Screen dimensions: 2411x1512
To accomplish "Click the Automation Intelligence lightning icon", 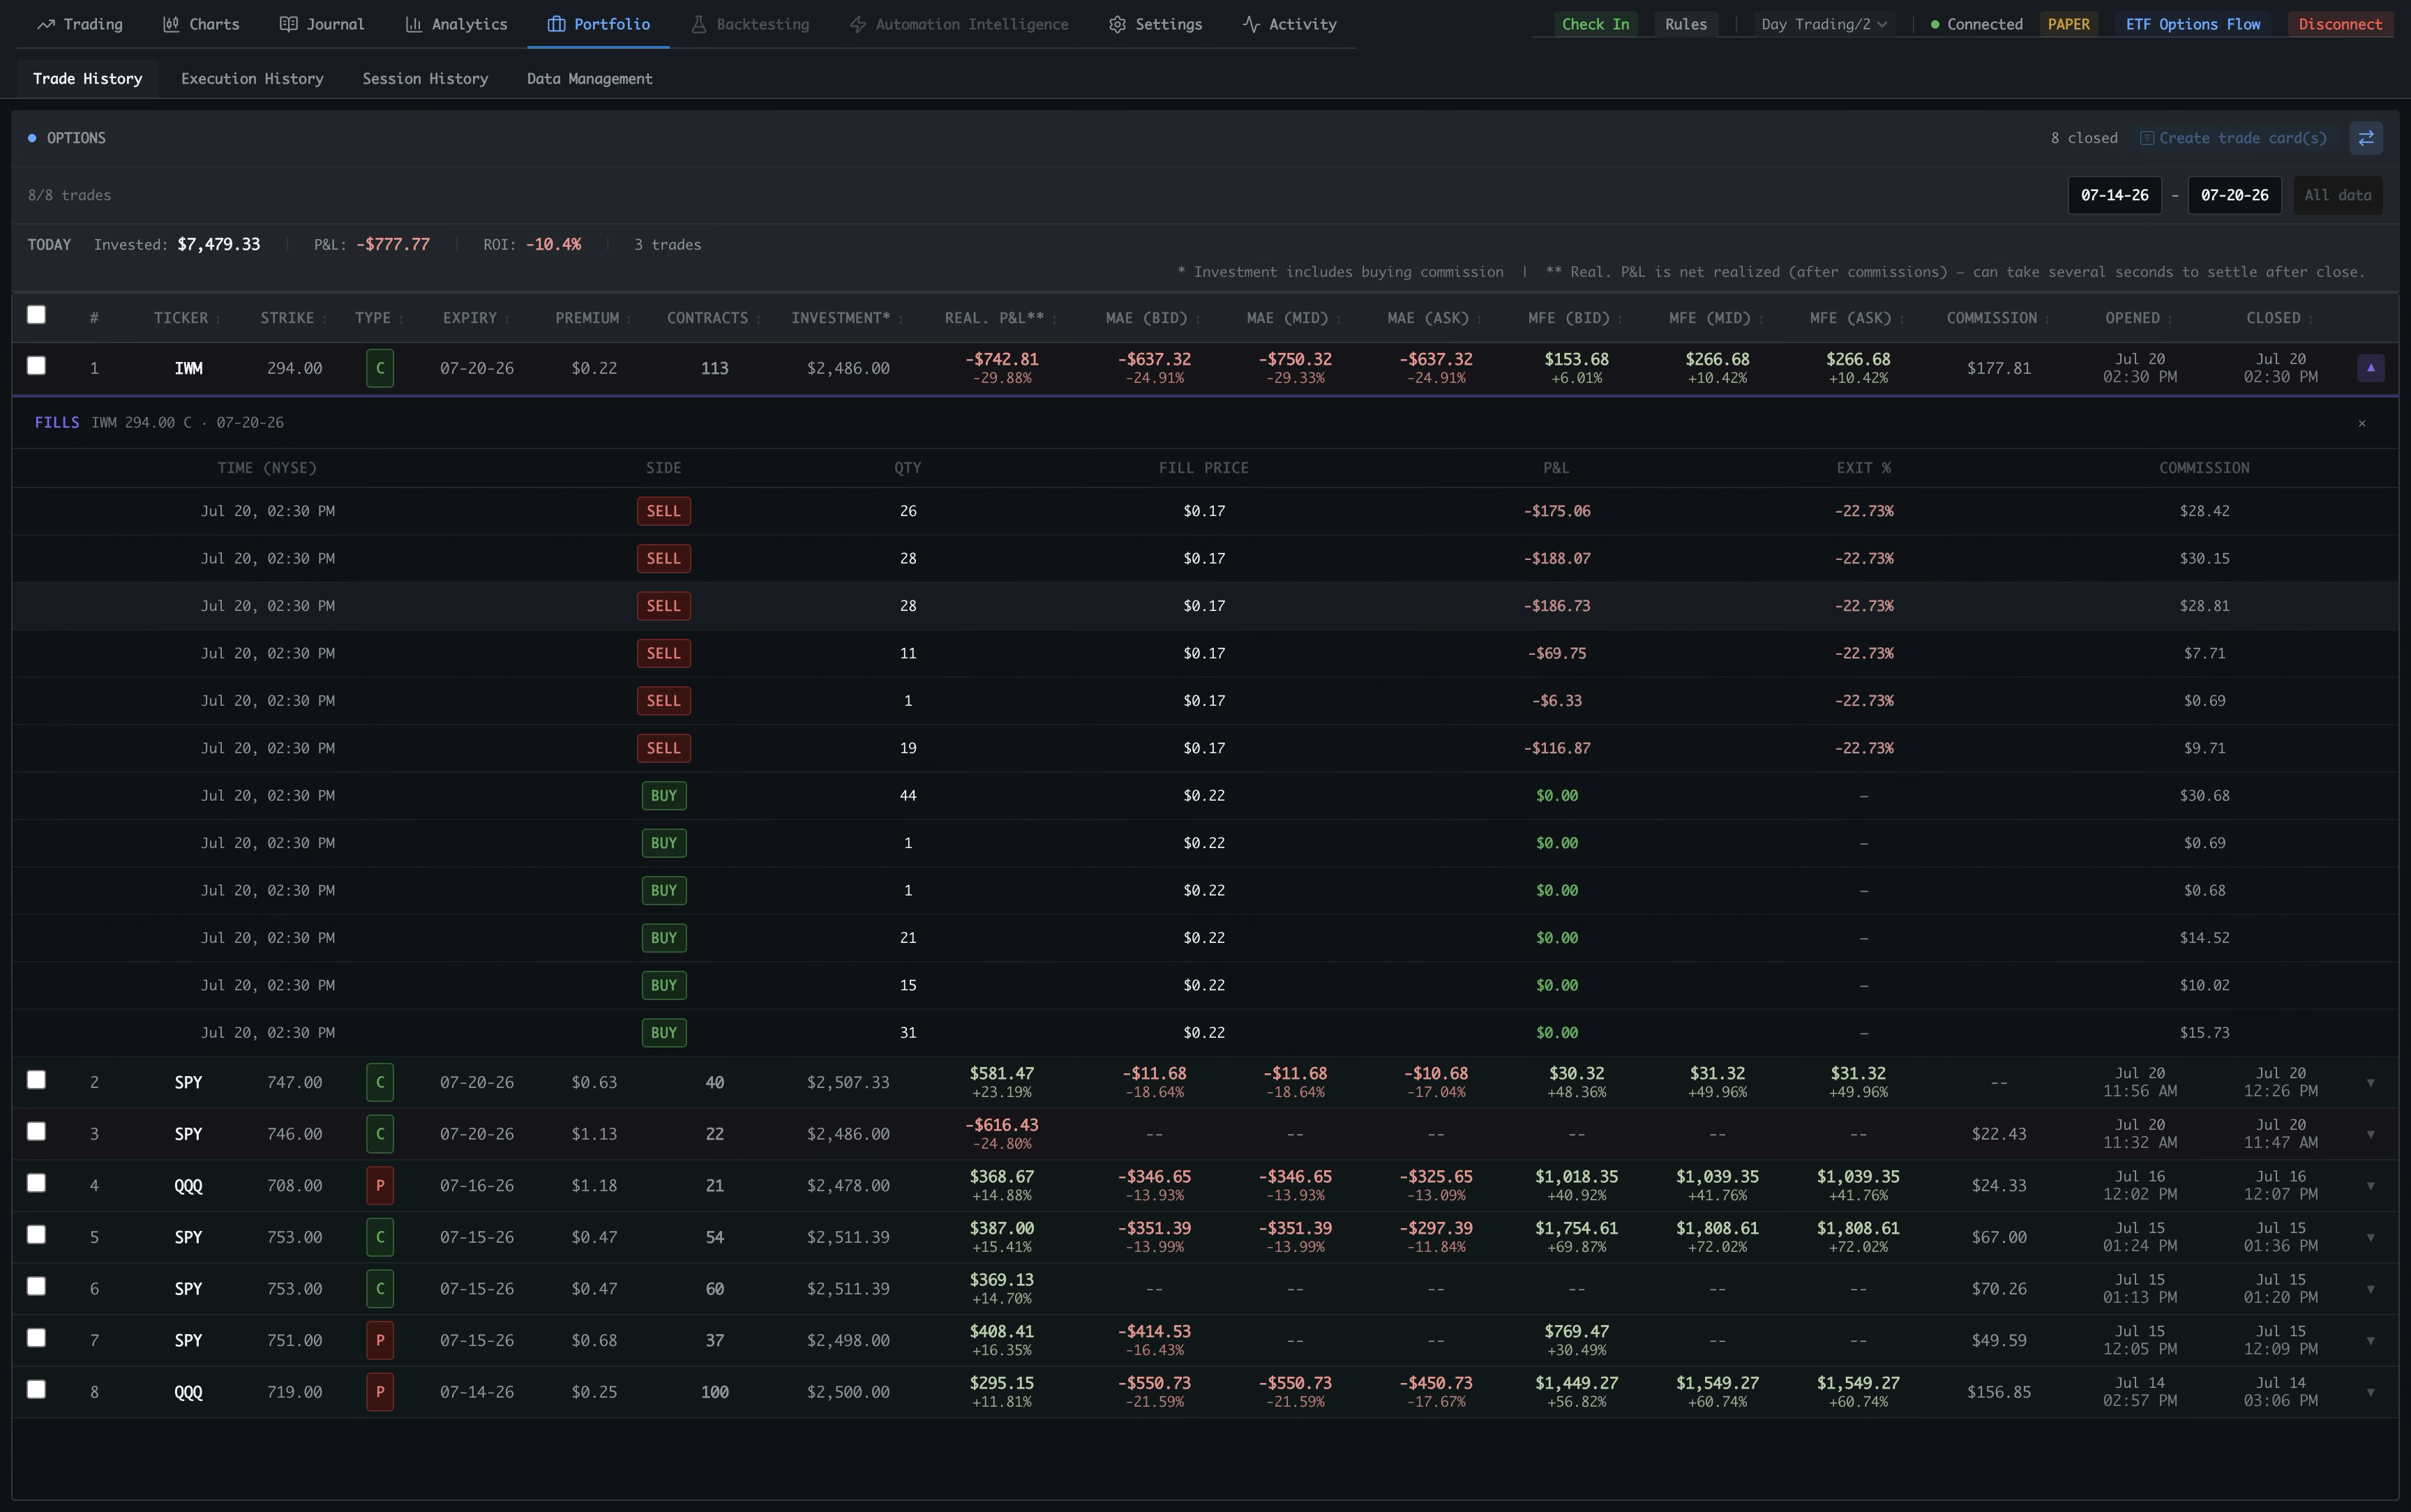I will (857, 24).
